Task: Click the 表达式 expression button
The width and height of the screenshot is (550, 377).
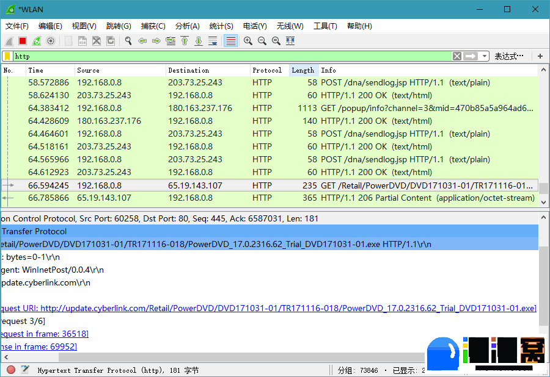Action: (509, 56)
